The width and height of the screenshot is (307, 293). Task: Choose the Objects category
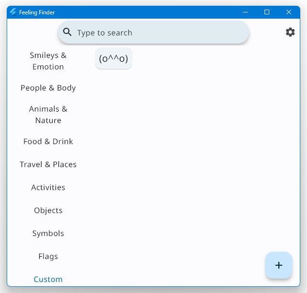pyautogui.click(x=48, y=210)
